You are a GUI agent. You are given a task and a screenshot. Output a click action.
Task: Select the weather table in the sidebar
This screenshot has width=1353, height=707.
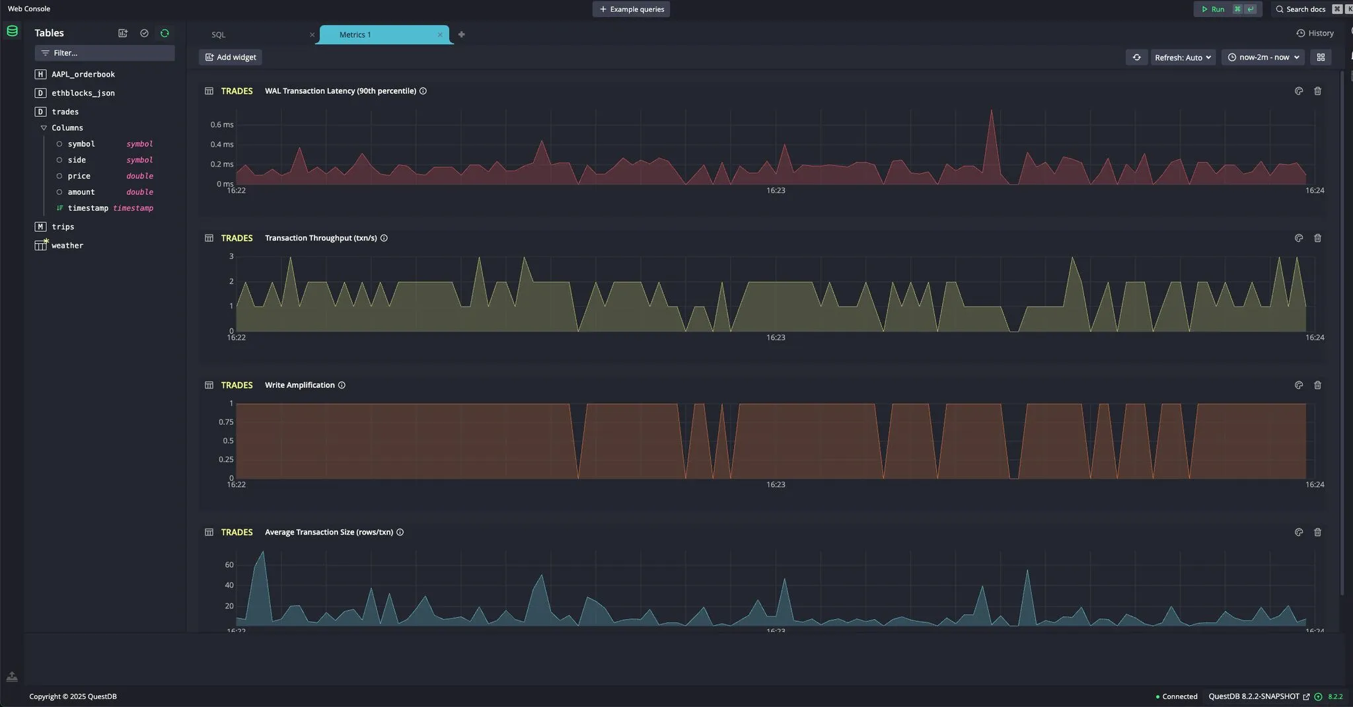click(67, 245)
